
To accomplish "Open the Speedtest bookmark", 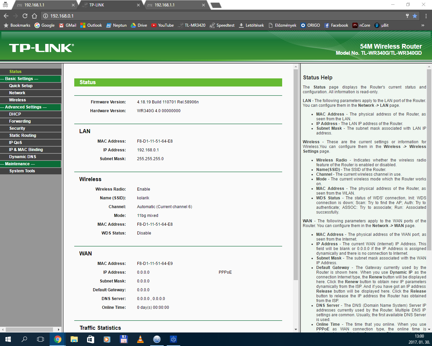I will click(222, 25).
